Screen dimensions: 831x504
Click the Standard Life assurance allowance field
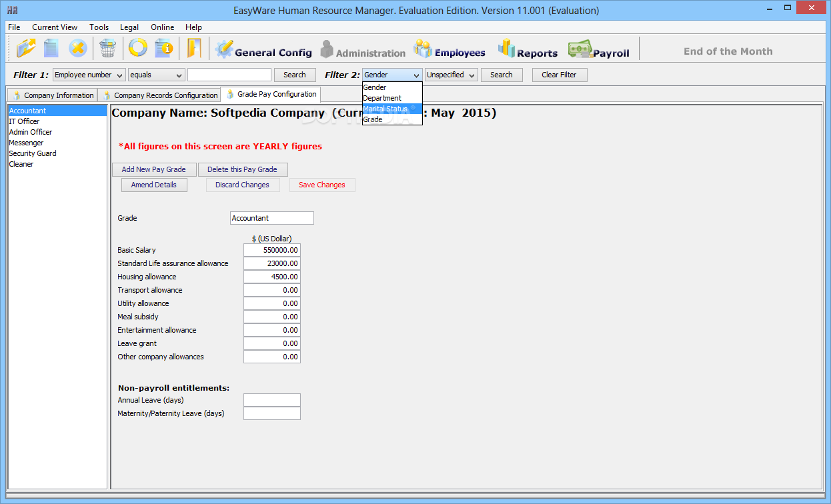[272, 263]
